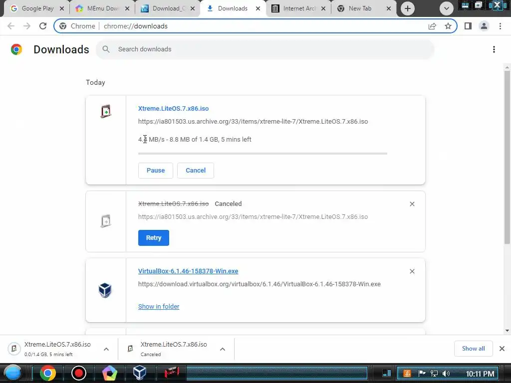Click the browser forward arrow
The image size is (511, 383).
[27, 26]
